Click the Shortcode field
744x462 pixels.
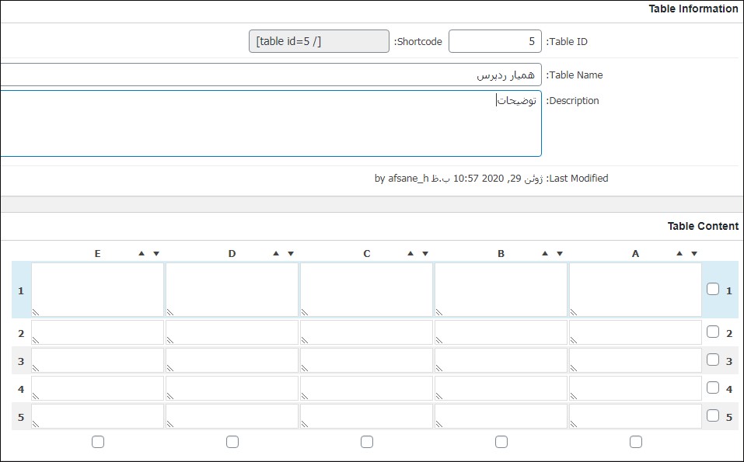tap(319, 41)
